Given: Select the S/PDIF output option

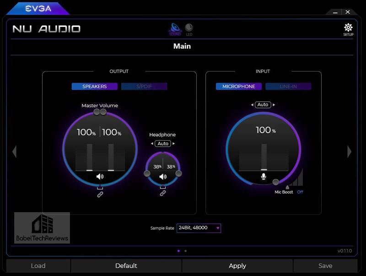Looking at the screenshot, I should click(x=144, y=86).
